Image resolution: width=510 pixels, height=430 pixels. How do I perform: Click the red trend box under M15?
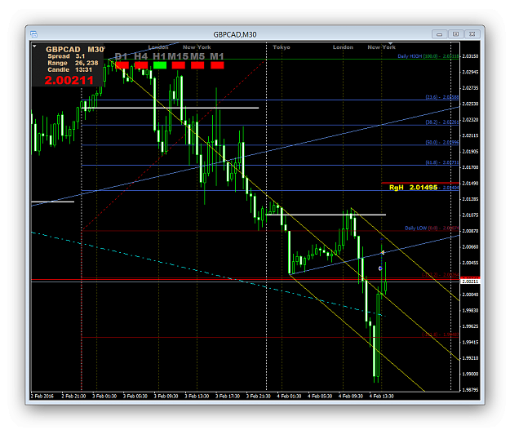pyautogui.click(x=179, y=65)
